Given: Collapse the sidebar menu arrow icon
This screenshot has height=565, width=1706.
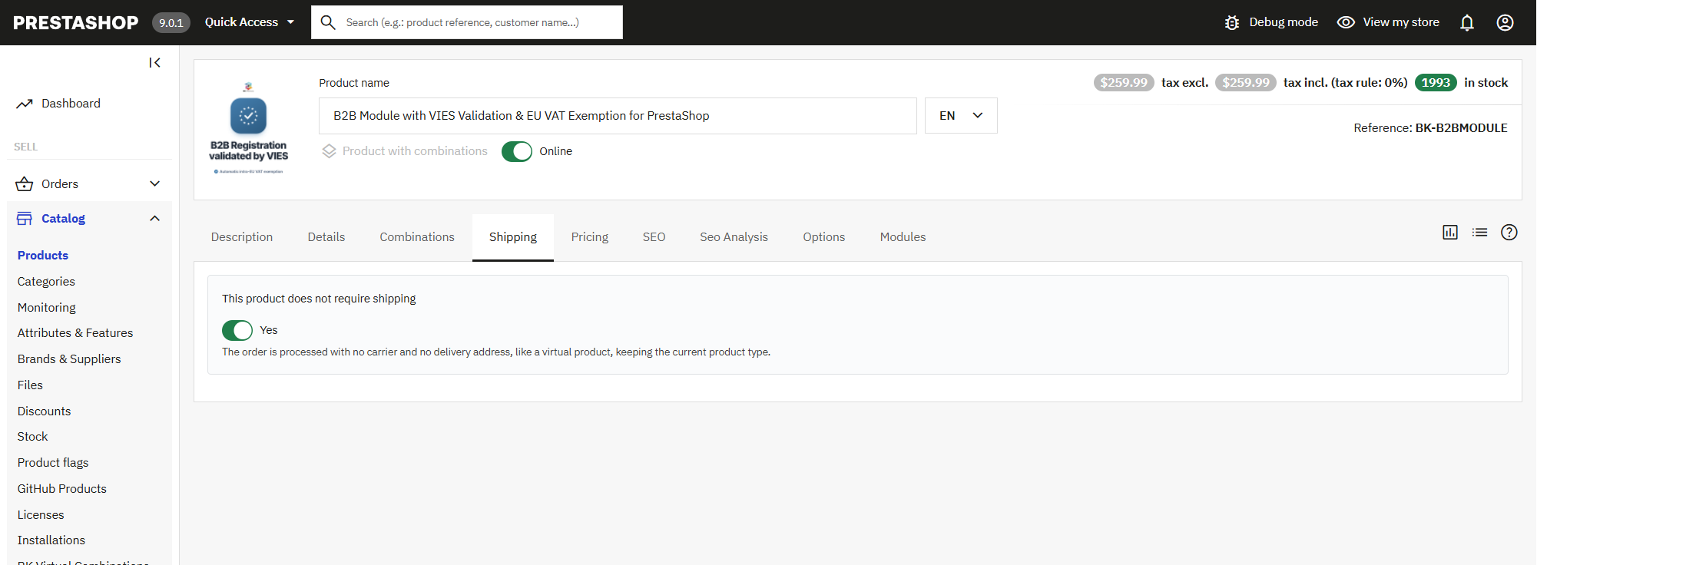Looking at the screenshot, I should (154, 63).
